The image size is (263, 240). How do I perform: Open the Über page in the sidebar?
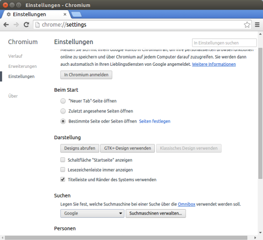click(13, 96)
